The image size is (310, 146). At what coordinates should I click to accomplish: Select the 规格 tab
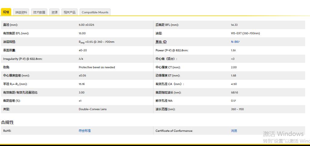pyautogui.click(x=6, y=12)
